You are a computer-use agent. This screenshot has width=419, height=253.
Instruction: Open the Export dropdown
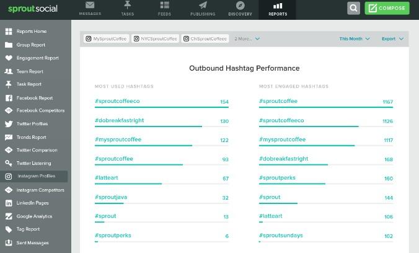click(392, 38)
